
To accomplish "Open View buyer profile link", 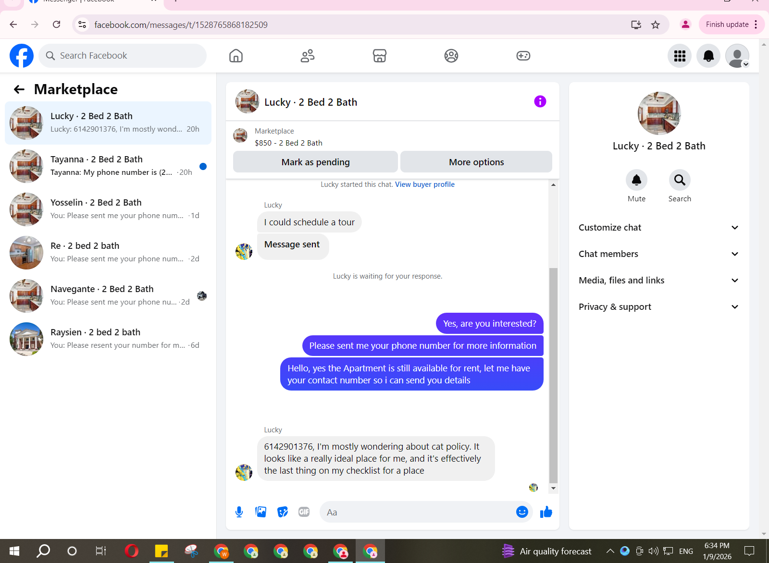I will click(425, 184).
